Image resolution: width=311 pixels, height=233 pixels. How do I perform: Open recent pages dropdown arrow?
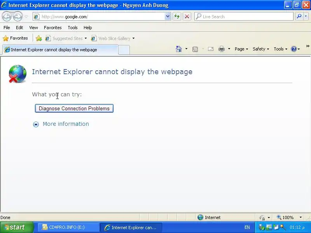[26, 17]
